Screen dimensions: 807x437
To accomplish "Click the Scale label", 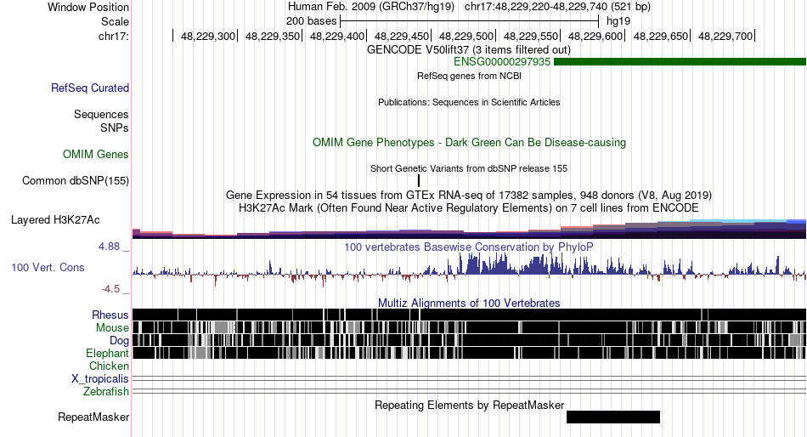I will 115,21.
